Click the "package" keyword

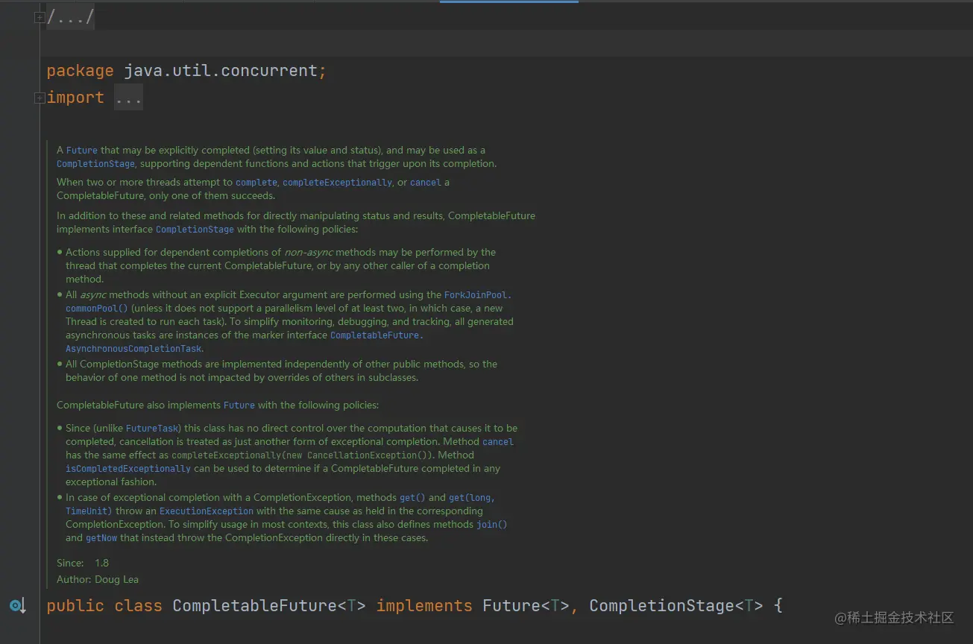(80, 71)
